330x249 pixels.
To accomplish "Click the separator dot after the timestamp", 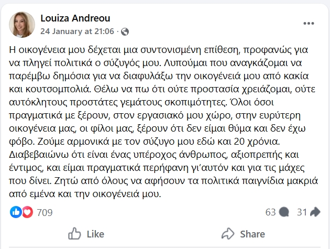I will coord(118,31).
